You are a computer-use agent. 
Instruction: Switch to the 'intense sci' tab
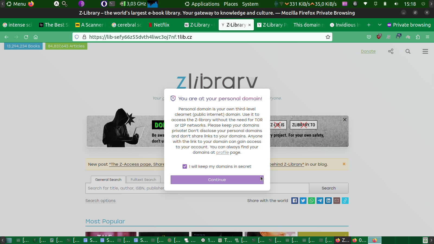[x=18, y=25]
